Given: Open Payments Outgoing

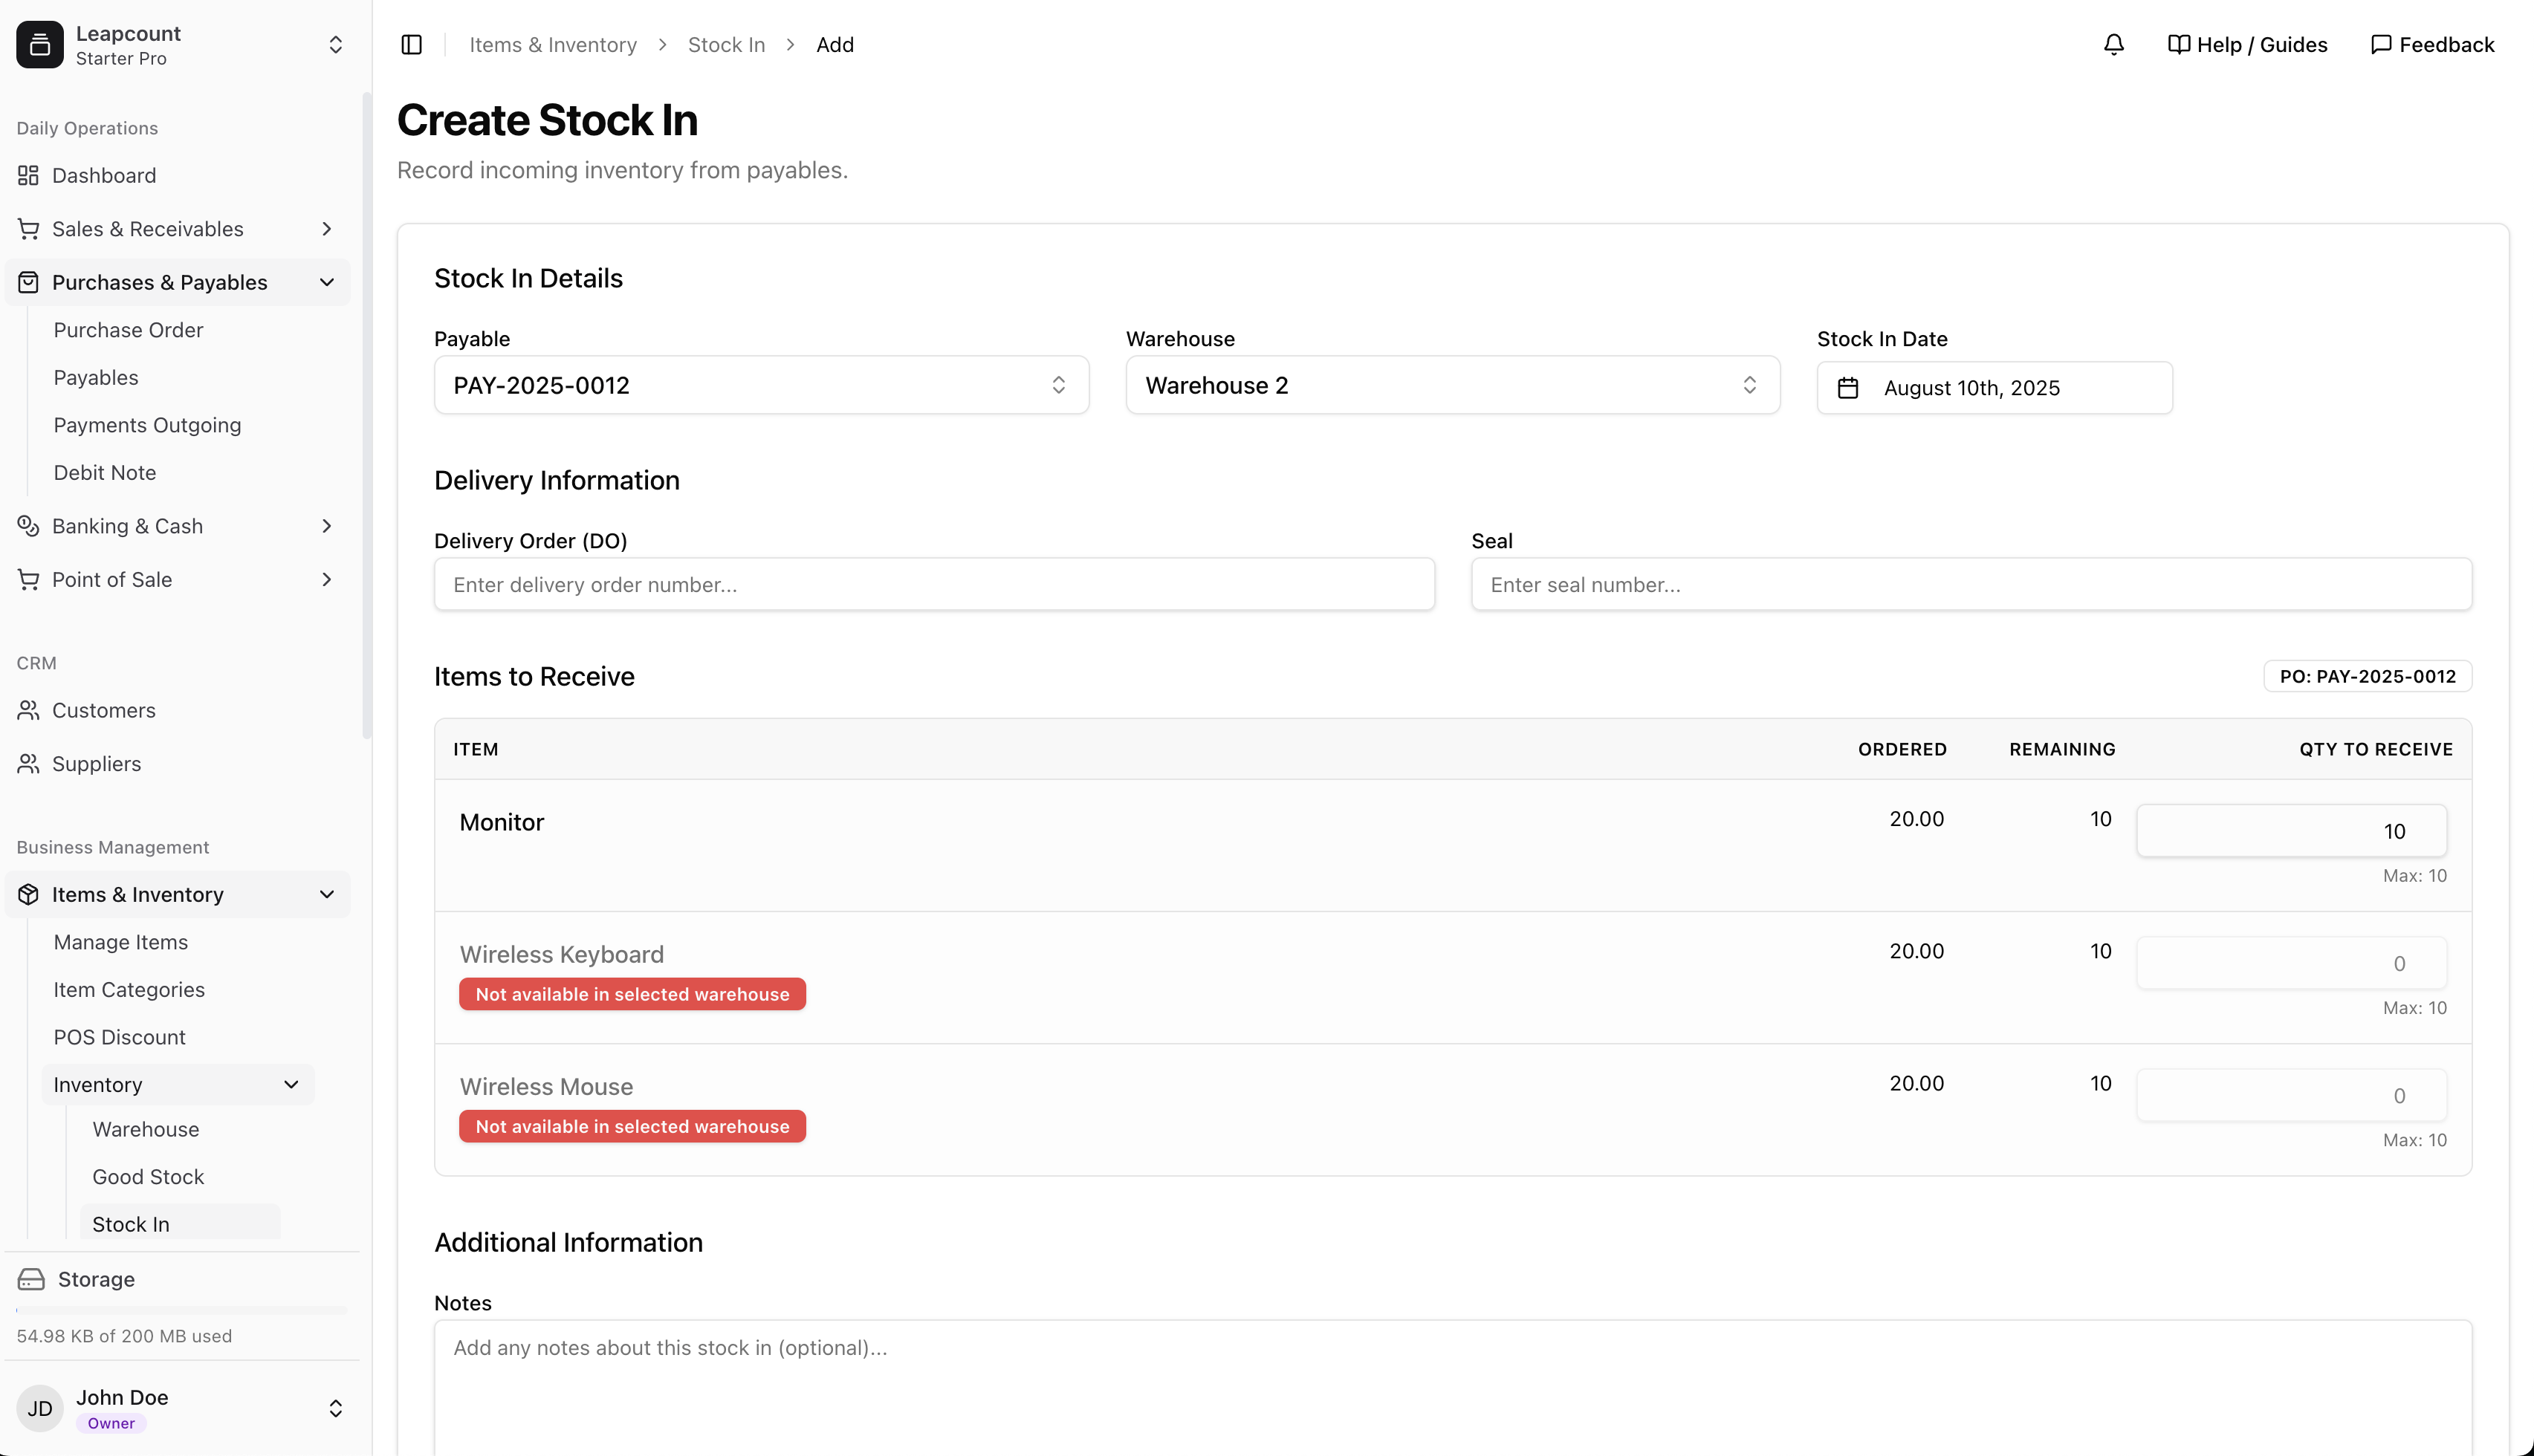Looking at the screenshot, I should tap(147, 425).
